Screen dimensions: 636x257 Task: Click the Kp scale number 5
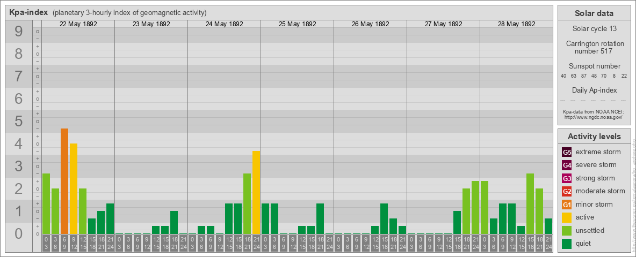click(19, 121)
